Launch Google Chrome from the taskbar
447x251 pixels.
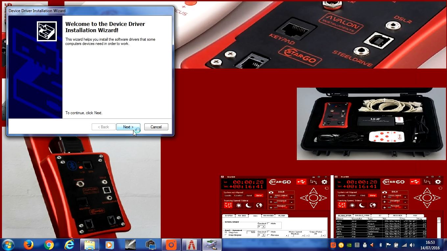point(49,245)
